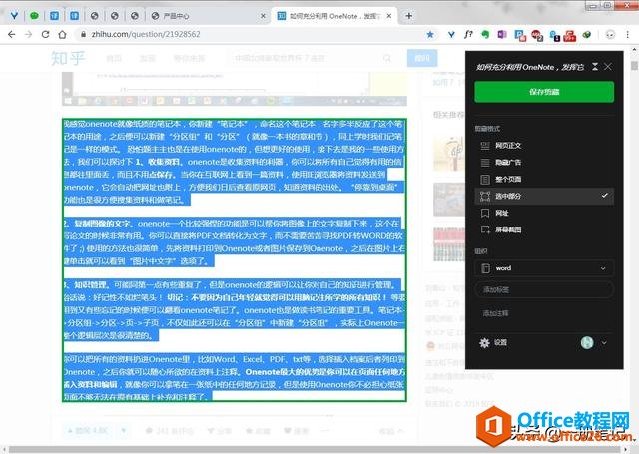This screenshot has width=639, height=454.
Task: Minimize the clipper panel with hourglass icon
Action: [x=595, y=67]
